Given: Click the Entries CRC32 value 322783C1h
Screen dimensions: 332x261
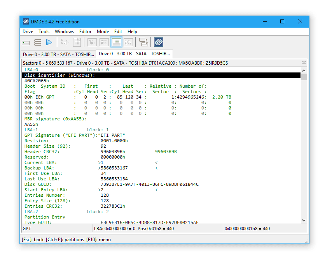Looking at the screenshot, I should (x=113, y=206).
